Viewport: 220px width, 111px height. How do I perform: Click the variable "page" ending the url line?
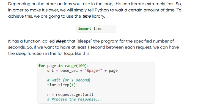pos(113,71)
